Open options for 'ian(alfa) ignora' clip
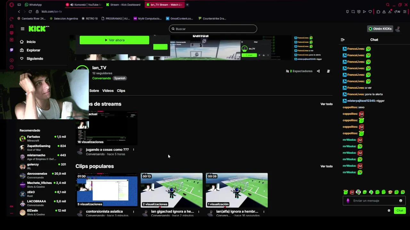This screenshot has height=230, width=410. pyautogui.click(x=264, y=211)
